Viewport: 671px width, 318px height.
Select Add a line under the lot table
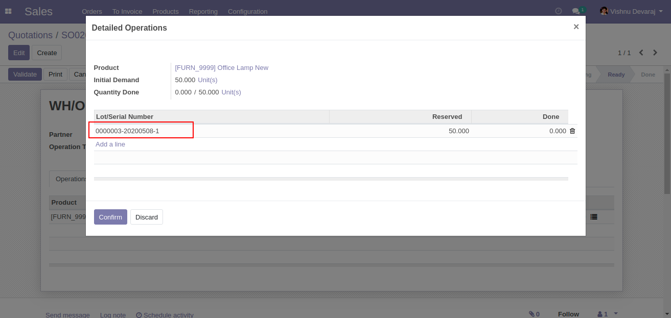tap(110, 144)
